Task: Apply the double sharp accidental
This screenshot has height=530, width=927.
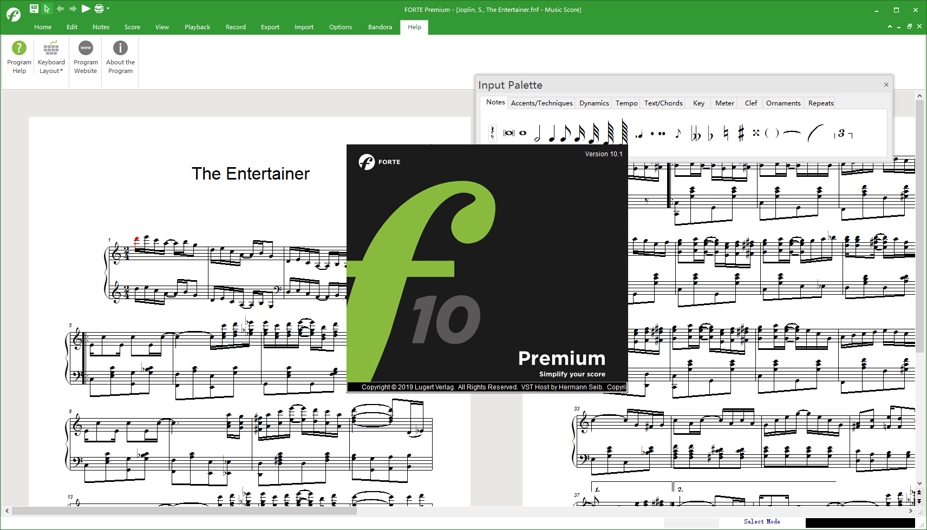Action: 756,132
